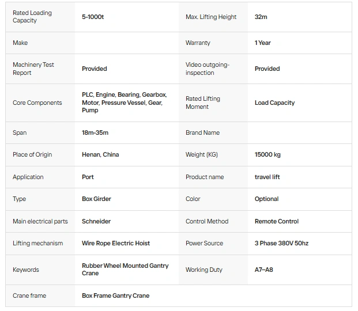The height and width of the screenshot is (311, 358).
Task: Click the 'travel lift' product name value
Action: [x=267, y=177]
